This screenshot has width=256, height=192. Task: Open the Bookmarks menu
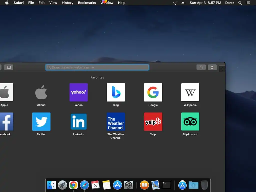pyautogui.click(x=87, y=3)
